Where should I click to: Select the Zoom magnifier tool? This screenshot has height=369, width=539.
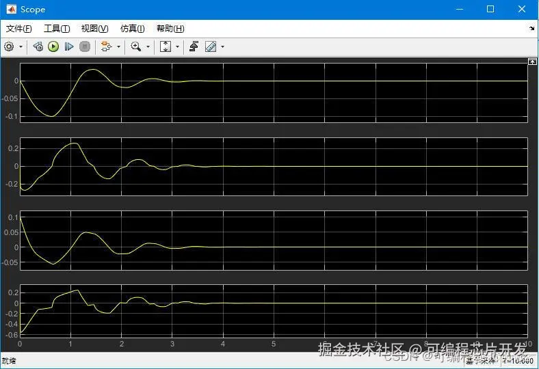coord(136,46)
